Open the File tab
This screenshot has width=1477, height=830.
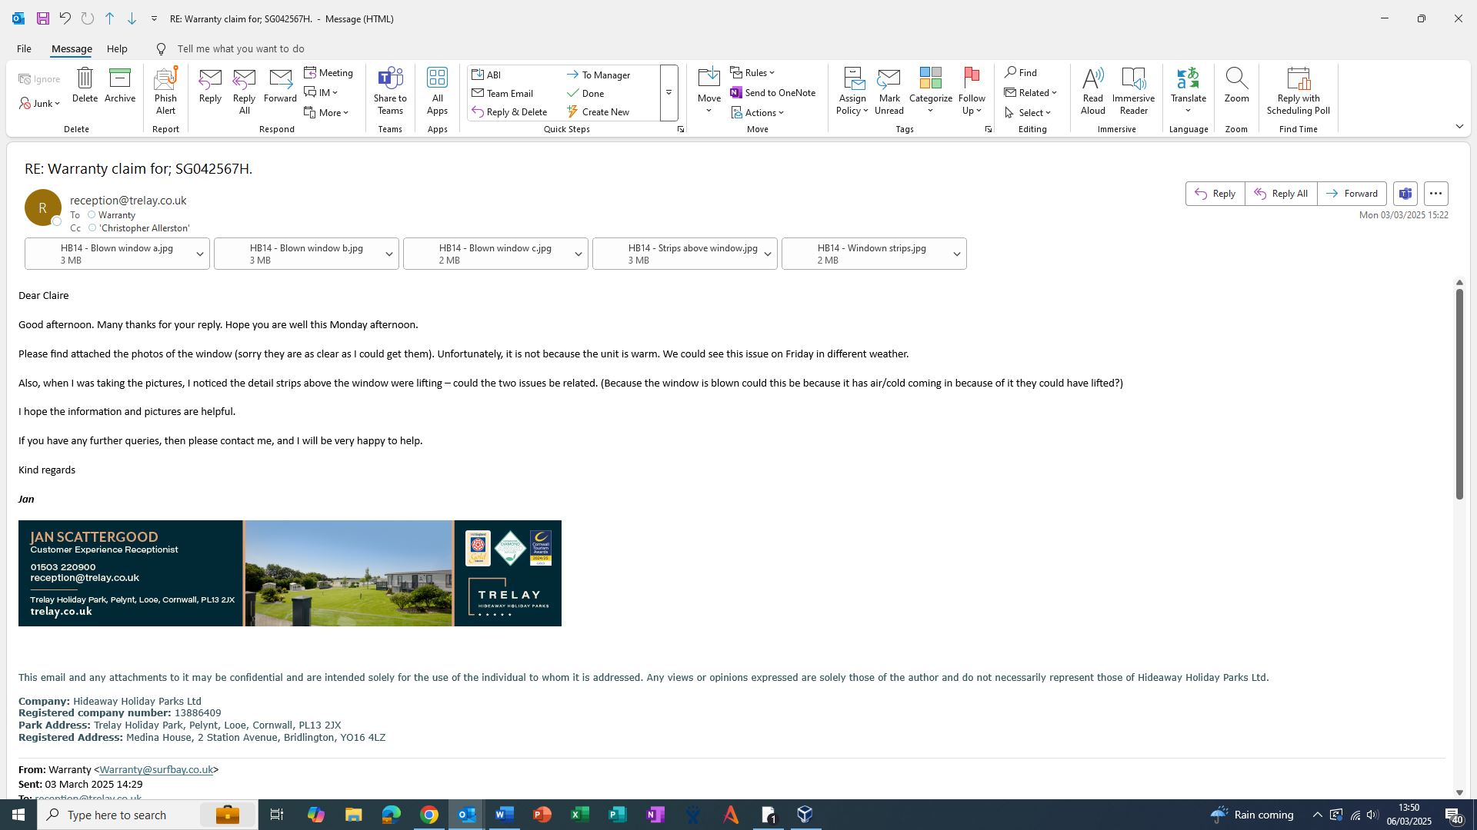[x=24, y=48]
